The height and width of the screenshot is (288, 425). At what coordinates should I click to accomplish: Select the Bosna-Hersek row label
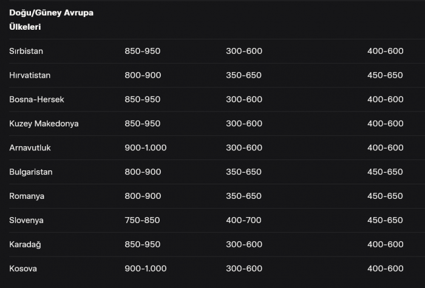tap(36, 99)
